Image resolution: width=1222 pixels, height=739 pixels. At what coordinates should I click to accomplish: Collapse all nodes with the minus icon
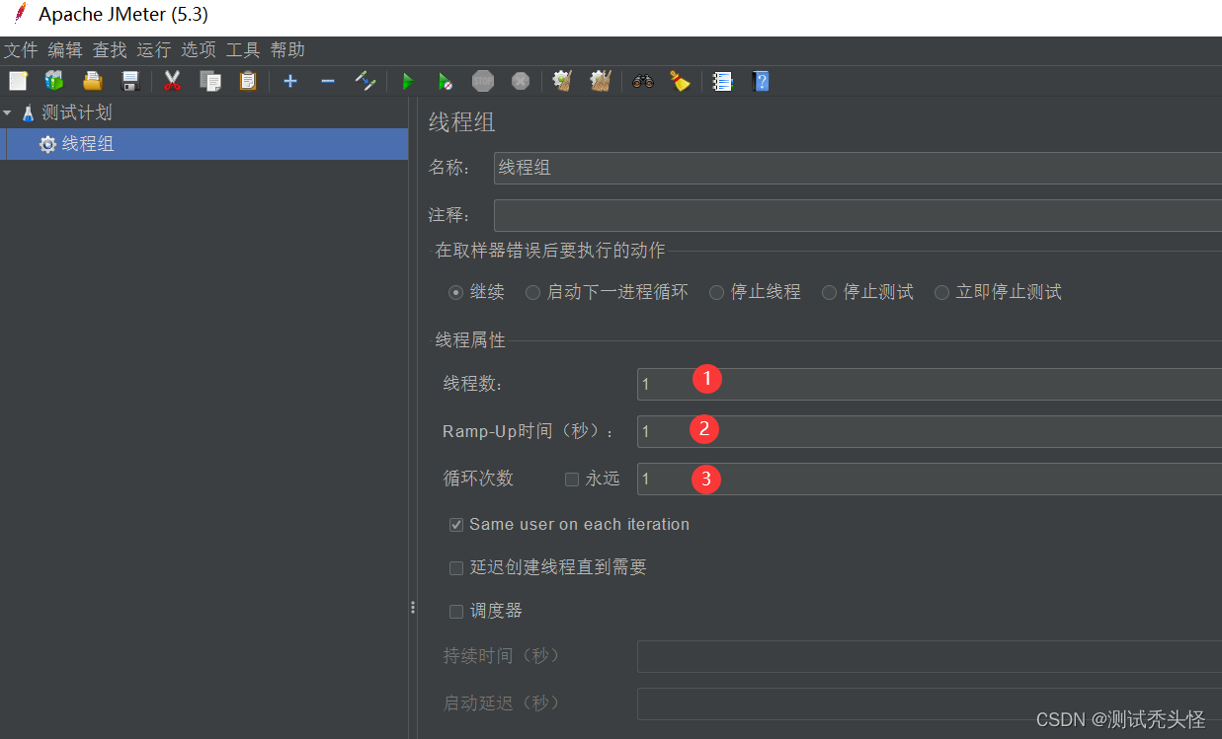[328, 81]
